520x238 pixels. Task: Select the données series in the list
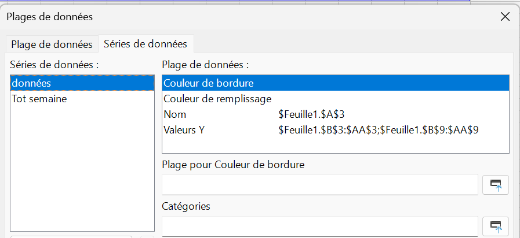(82, 83)
